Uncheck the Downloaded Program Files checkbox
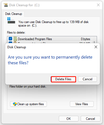Image resolution: width=104 pixels, height=125 pixels. point(11,39)
